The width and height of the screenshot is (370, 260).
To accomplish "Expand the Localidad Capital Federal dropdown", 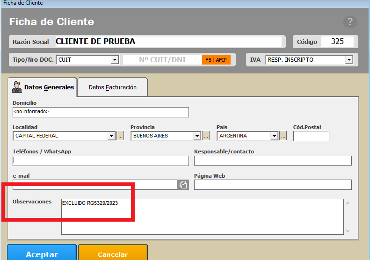I will click(111, 136).
